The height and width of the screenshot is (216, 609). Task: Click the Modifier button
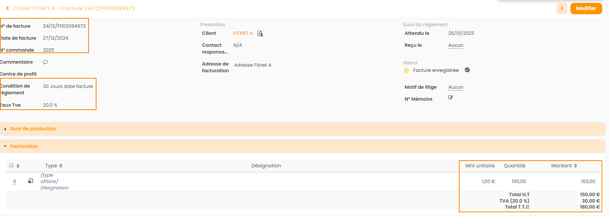pos(586,8)
